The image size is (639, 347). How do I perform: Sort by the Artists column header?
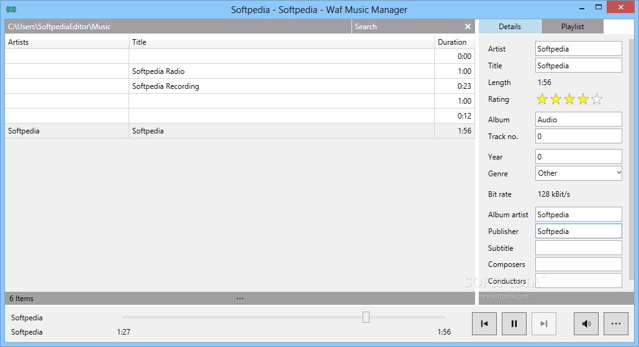click(x=67, y=42)
